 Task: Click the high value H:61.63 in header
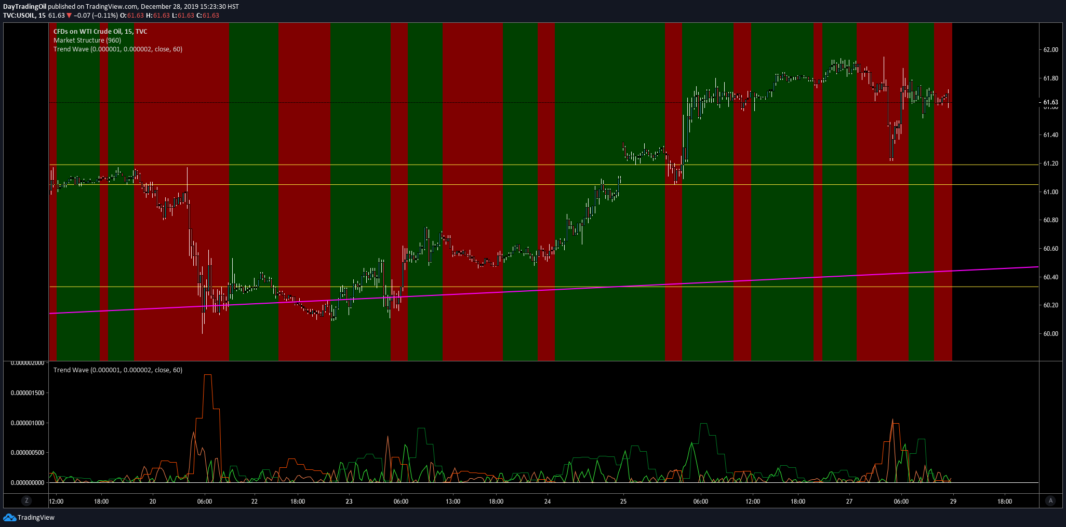(x=158, y=16)
